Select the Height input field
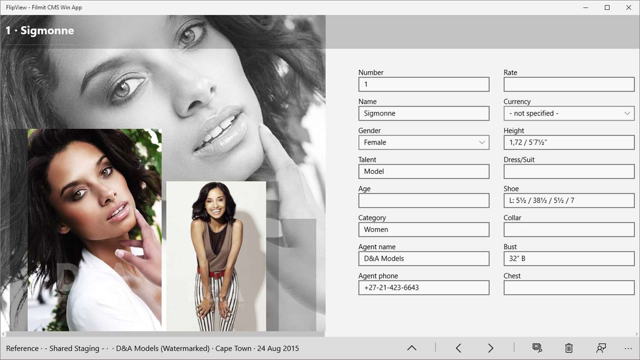The height and width of the screenshot is (360, 640). 569,142
